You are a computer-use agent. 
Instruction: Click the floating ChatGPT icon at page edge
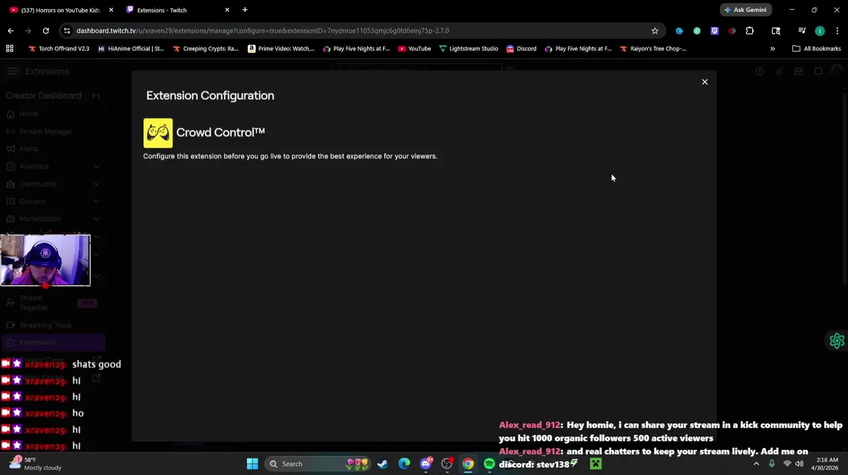pos(837,340)
